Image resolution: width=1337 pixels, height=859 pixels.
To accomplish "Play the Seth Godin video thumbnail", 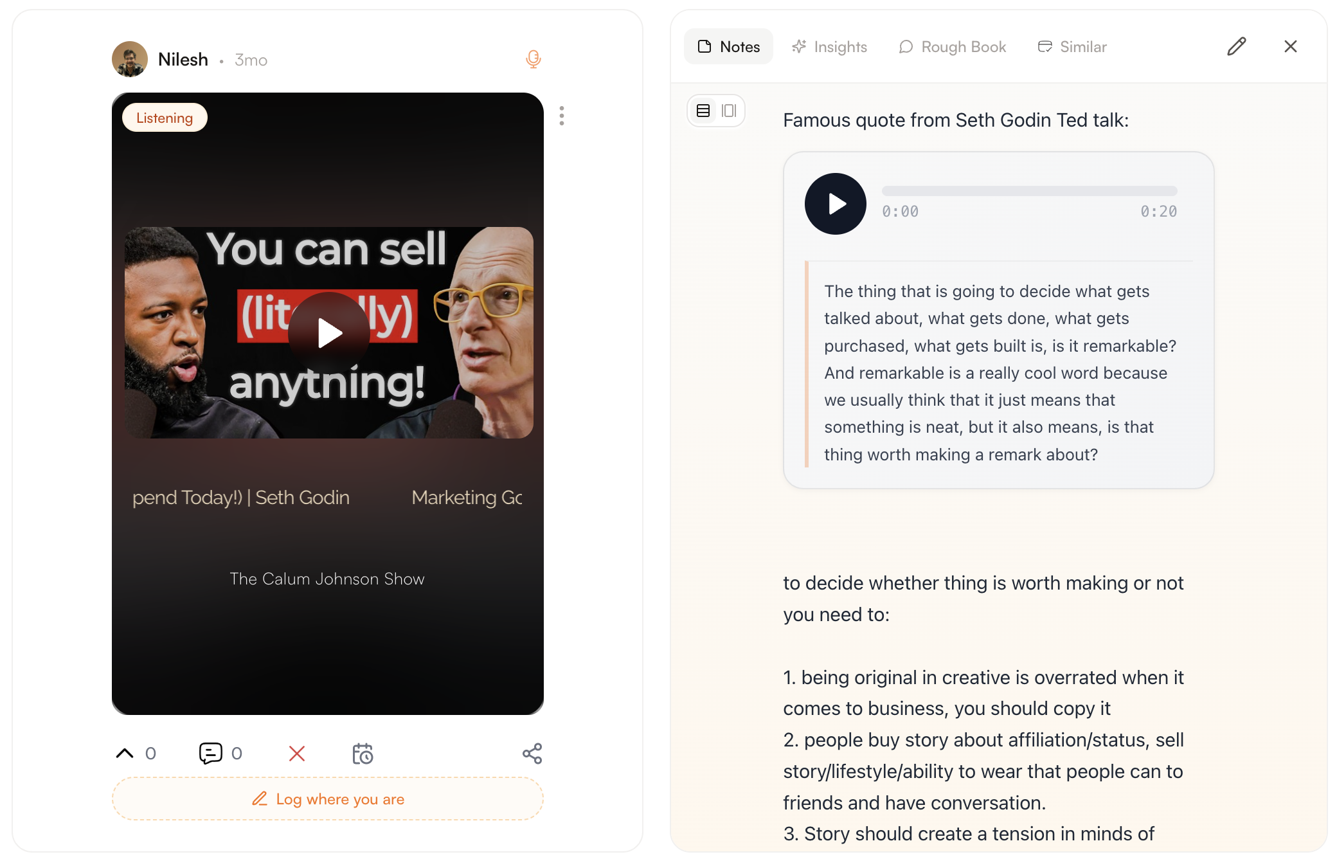I will [328, 332].
